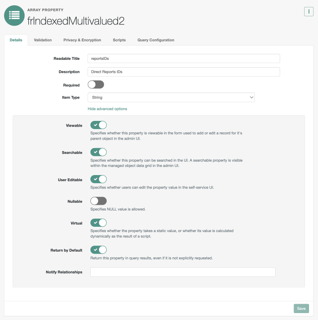Enable the Nullable toggle
Screen dimensions: 318x320
99,201
